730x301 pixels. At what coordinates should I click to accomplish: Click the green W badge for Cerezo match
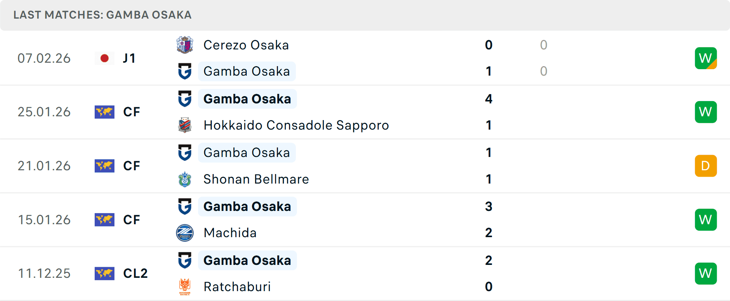(706, 58)
